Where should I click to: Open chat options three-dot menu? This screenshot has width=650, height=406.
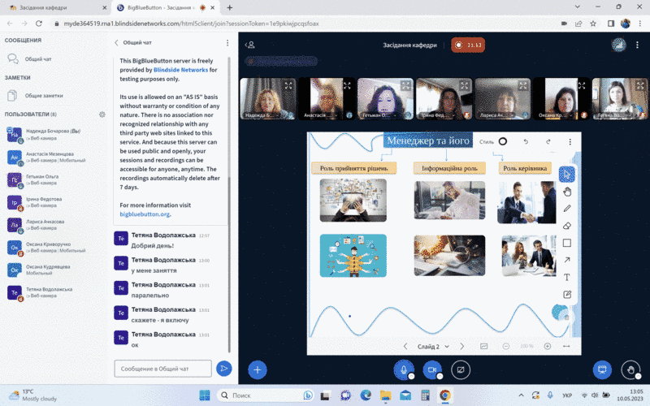(227, 43)
